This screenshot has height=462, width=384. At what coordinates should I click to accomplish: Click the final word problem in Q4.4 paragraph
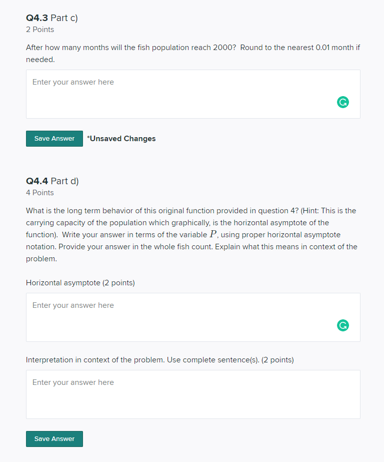(x=41, y=259)
